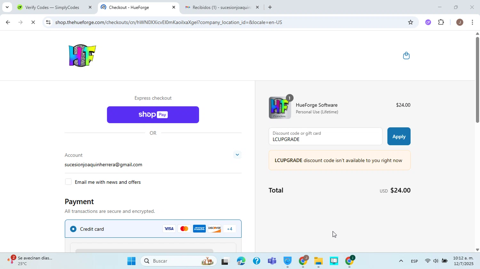Click the Mastercard icon
This screenshot has height=269, width=480.
pyautogui.click(x=184, y=229)
